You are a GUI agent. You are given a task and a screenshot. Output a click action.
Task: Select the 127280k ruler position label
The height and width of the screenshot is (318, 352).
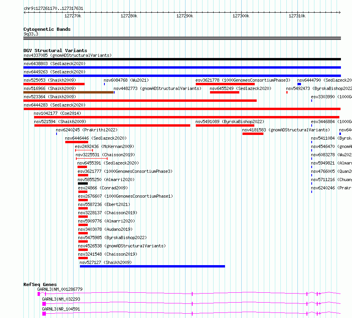129,16
